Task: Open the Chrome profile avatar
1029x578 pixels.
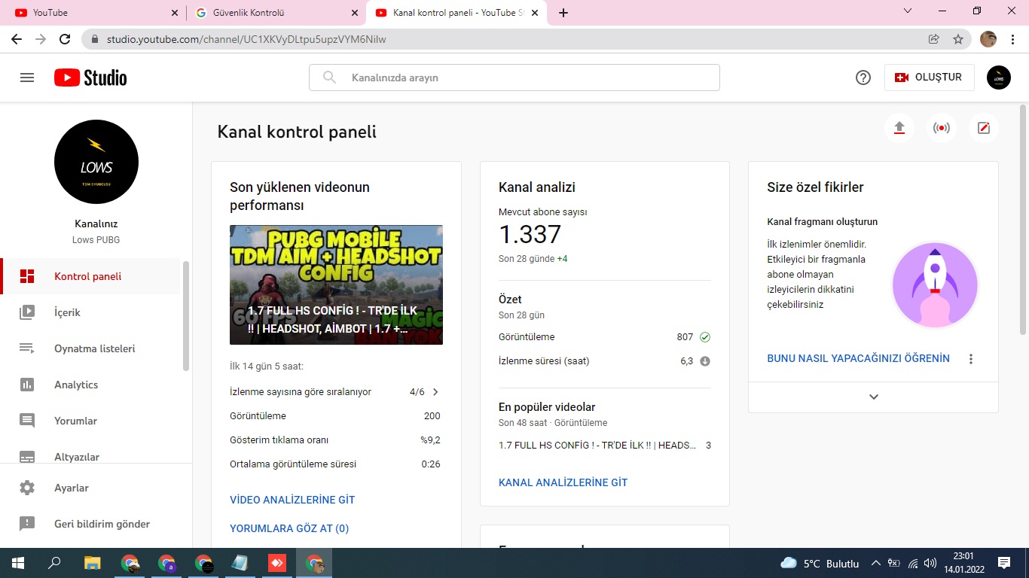Action: [x=988, y=39]
